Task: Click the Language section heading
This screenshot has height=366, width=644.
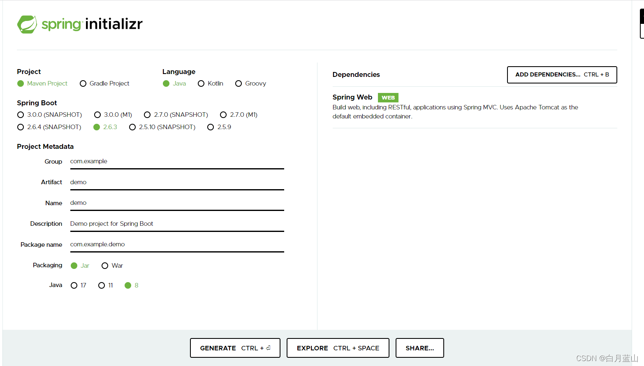Action: [179, 72]
